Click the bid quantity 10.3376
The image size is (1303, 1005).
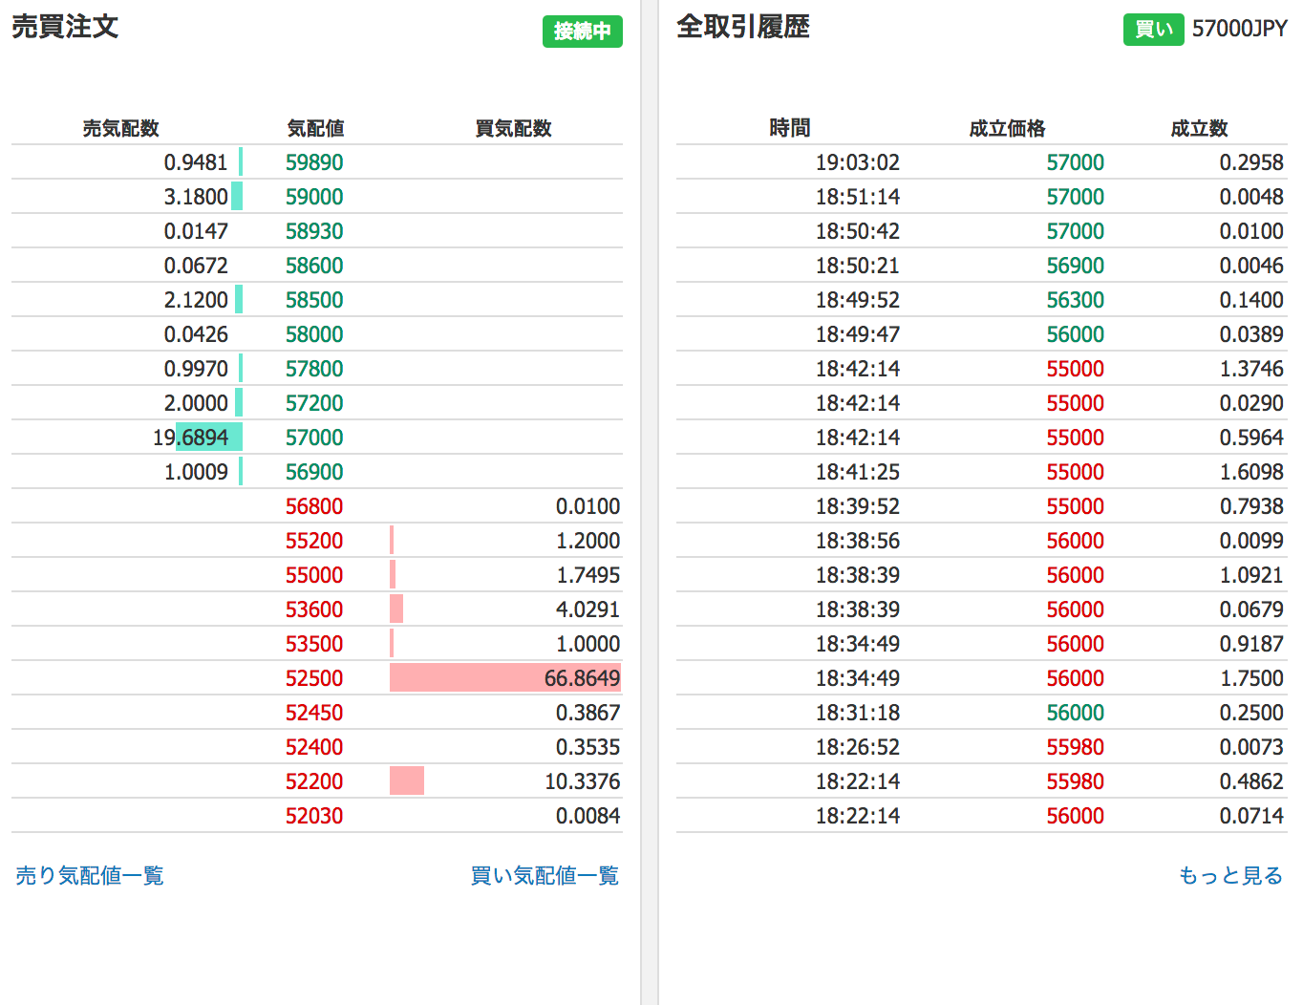coord(582,781)
